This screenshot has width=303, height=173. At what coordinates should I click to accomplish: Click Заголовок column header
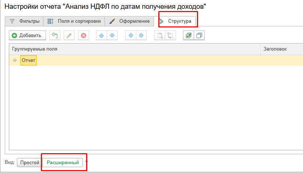click(282, 49)
